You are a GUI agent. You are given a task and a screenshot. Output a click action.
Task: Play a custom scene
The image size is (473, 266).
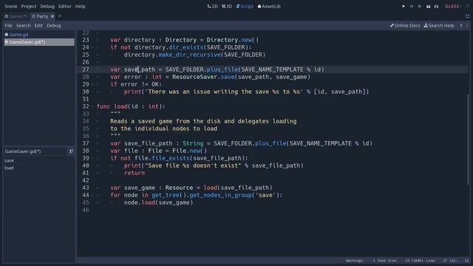[x=436, y=7]
